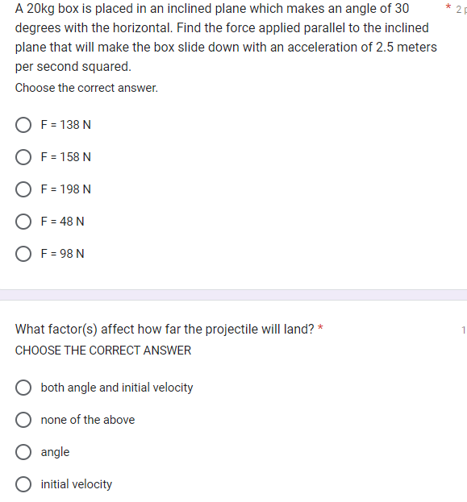Select the F = 98 N radio button
Viewport: 467px width, 502px height.
coord(23,254)
